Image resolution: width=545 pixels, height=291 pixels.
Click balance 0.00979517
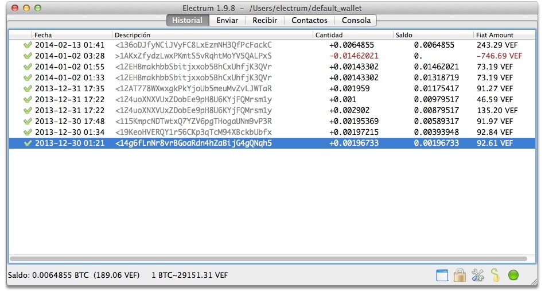tap(436, 99)
